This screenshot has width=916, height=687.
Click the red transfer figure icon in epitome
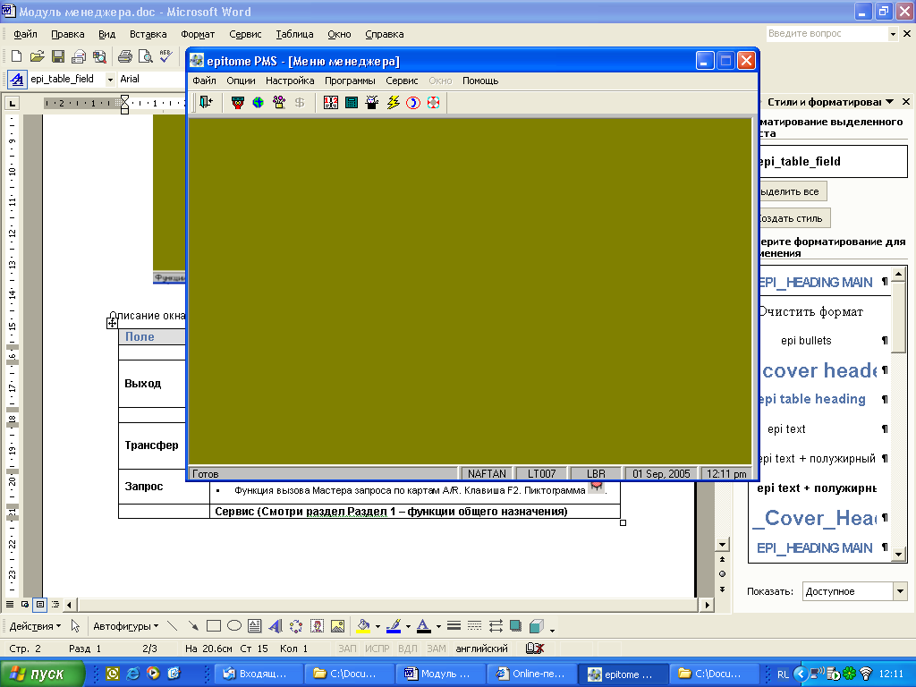click(x=238, y=103)
